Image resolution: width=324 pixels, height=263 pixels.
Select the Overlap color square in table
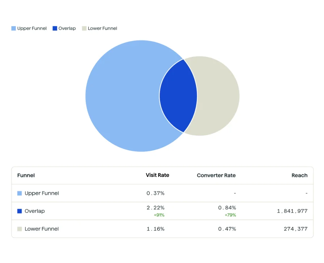pyautogui.click(x=19, y=211)
